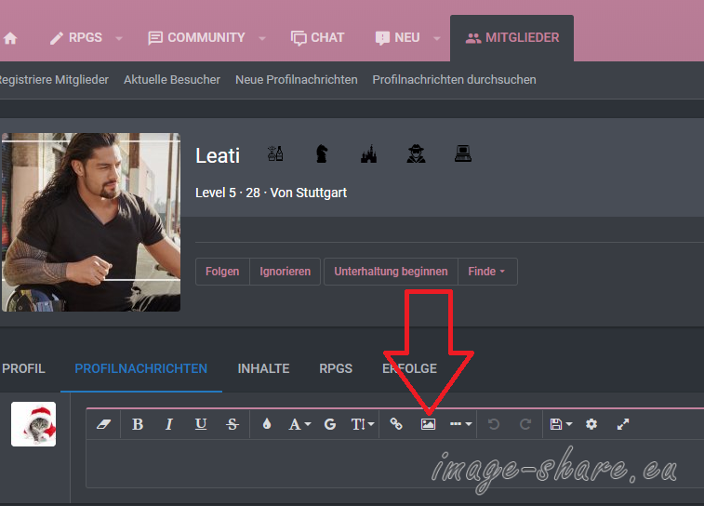Image resolution: width=704 pixels, height=506 pixels.
Task: Toggle bold formatting
Action: tap(138, 424)
